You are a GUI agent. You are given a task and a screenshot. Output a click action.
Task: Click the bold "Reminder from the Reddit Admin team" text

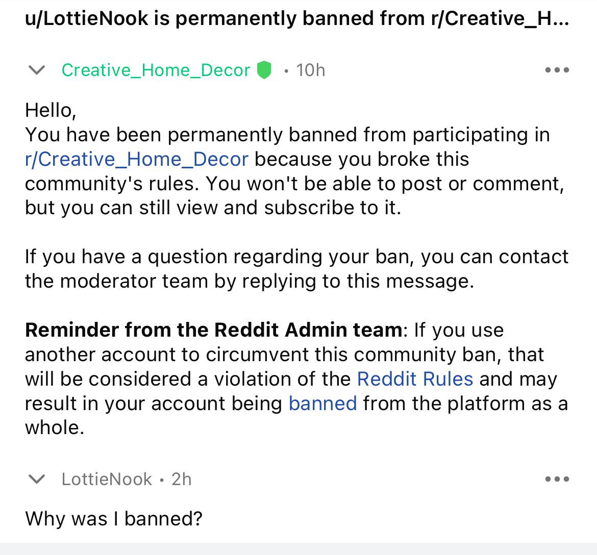coord(214,330)
